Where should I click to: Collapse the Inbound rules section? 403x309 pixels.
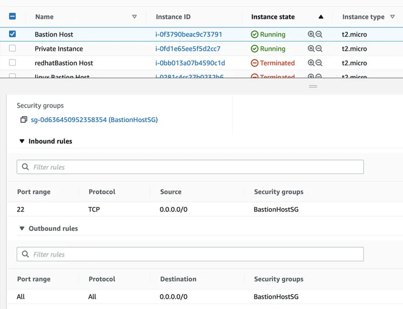(x=22, y=141)
